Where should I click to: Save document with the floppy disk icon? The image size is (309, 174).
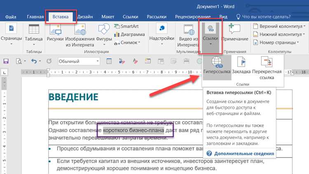coord(6,61)
